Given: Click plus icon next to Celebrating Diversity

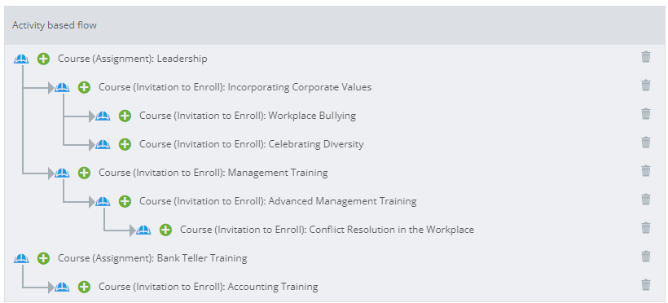Looking at the screenshot, I should (x=125, y=144).
